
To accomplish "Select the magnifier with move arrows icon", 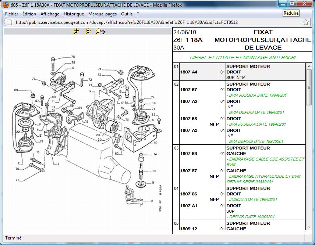I will [x=100, y=32].
